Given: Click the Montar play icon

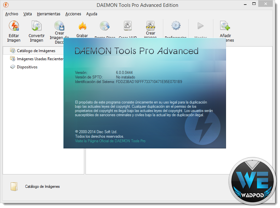Looking at the screenshot, I should [x=201, y=26].
